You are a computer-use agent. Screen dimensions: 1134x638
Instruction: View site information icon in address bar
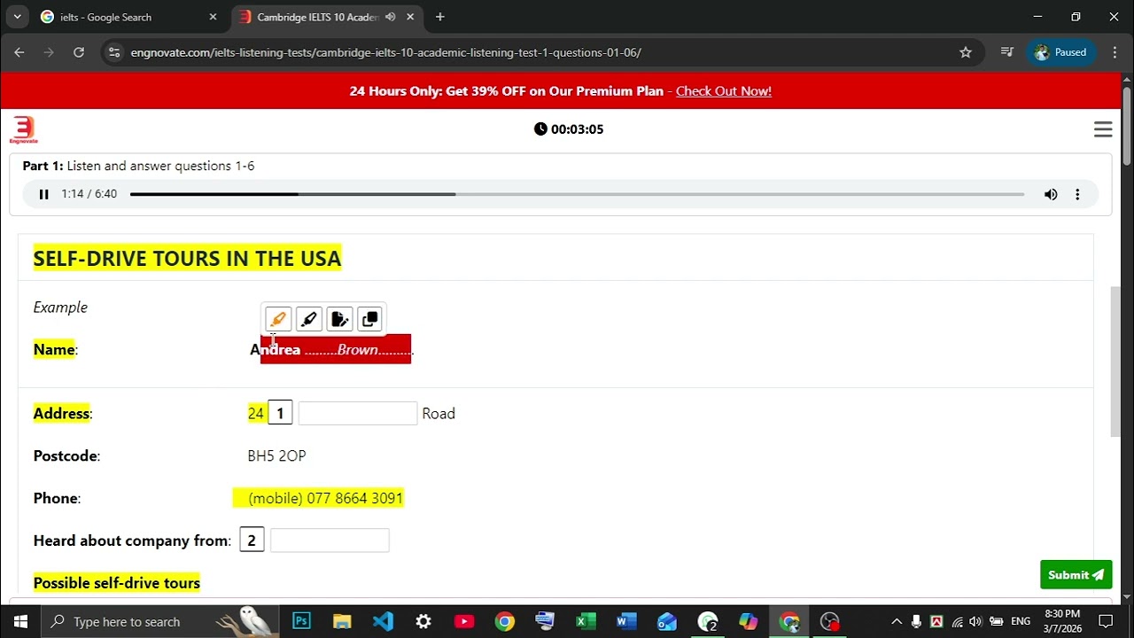click(113, 52)
